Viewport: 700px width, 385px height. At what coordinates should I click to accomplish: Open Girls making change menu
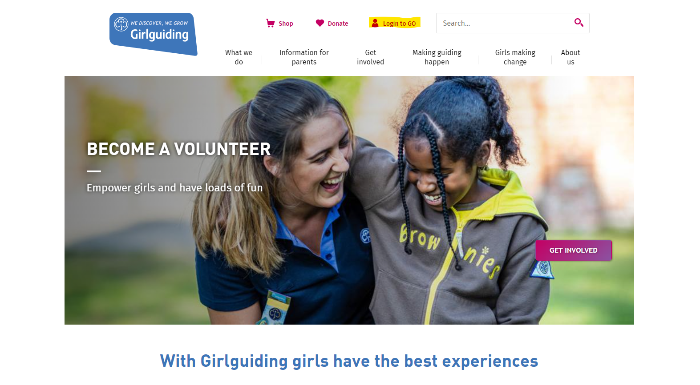pyautogui.click(x=515, y=57)
